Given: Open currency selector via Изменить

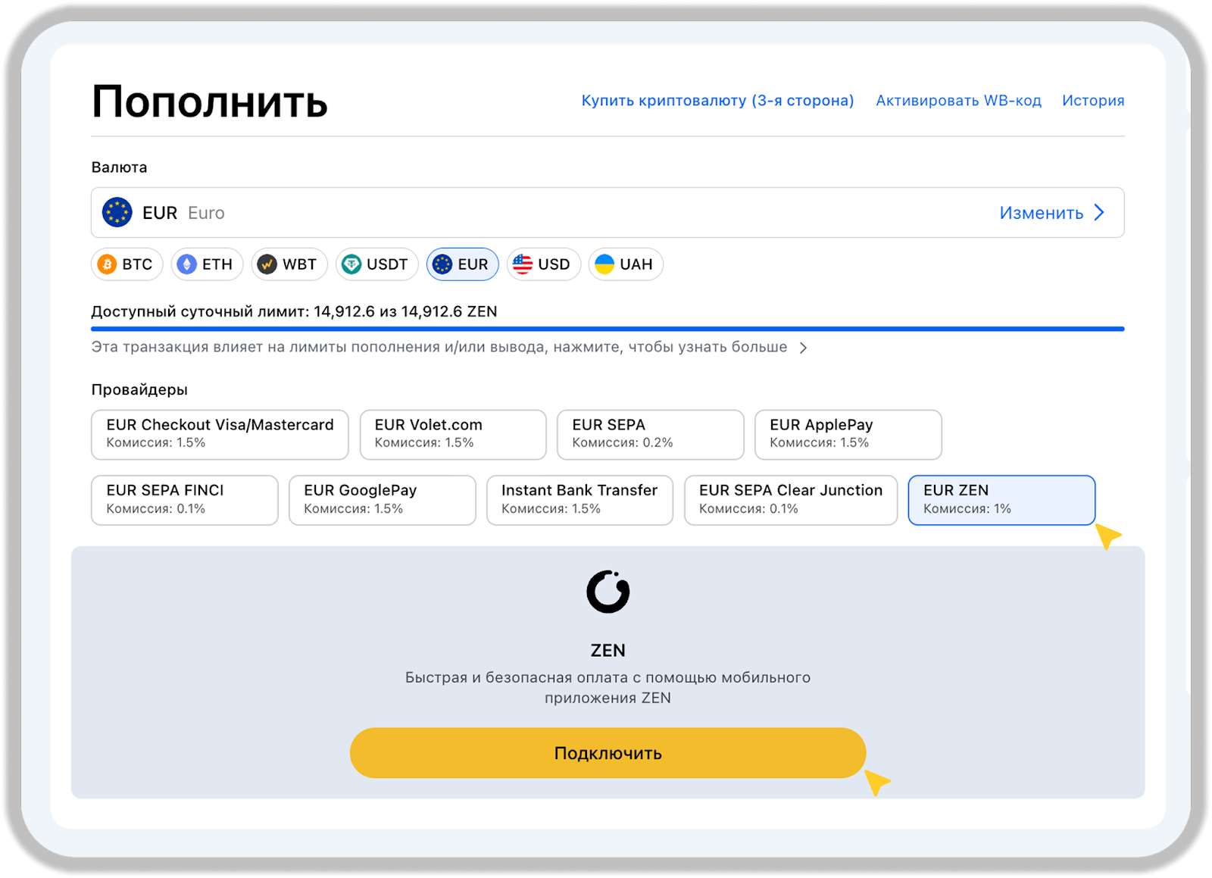Looking at the screenshot, I should pos(1041,213).
